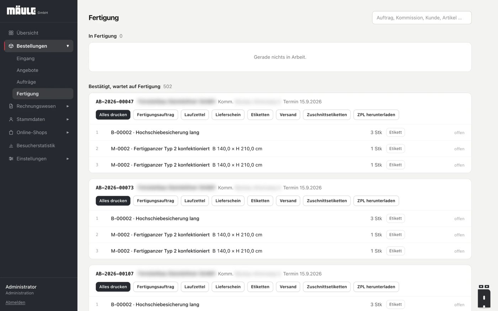Collapse the Bestellungen submenu arrow
The width and height of the screenshot is (498, 311).
[x=68, y=46]
